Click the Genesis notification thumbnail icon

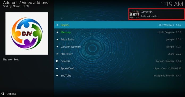(134, 14)
